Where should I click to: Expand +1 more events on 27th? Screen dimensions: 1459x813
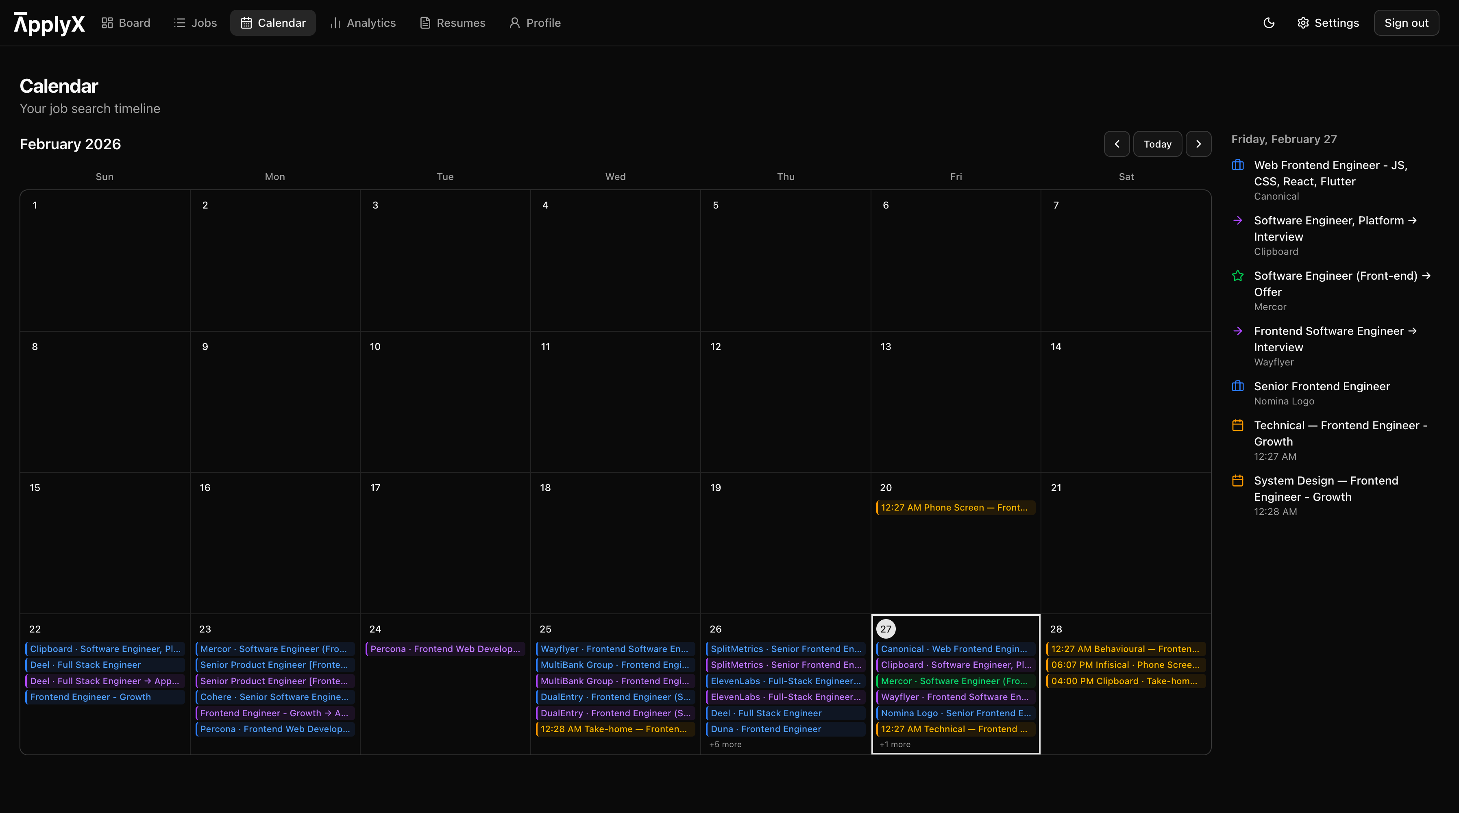click(x=895, y=744)
